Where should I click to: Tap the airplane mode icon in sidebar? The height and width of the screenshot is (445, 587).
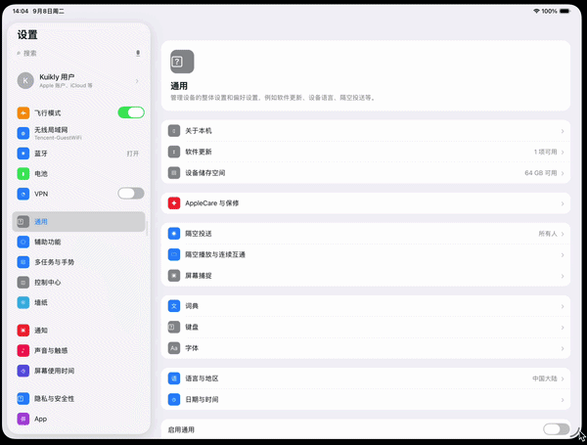23,112
